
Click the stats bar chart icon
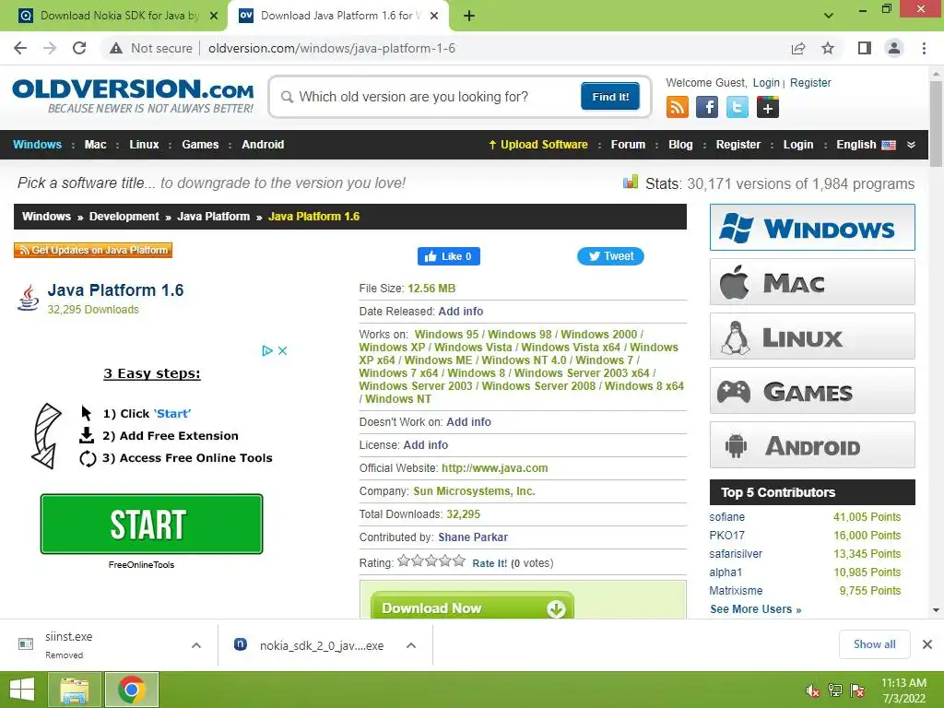point(631,182)
